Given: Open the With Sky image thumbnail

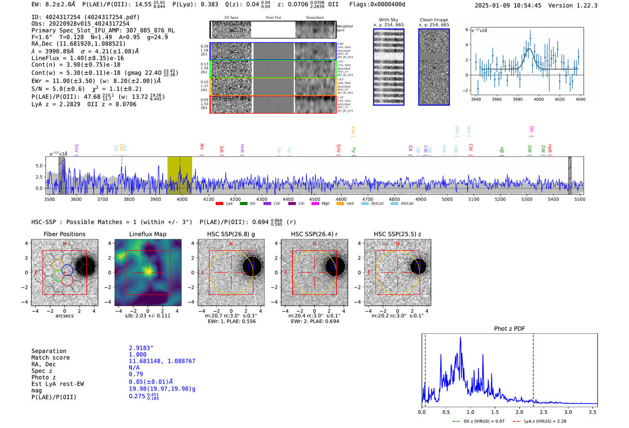Looking at the screenshot, I should pos(389,67).
